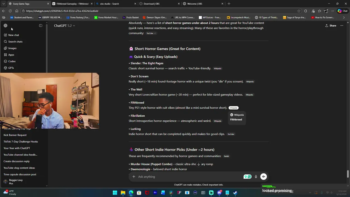Click the Reddit source chip
Viewport: 350px width, 197px height.
(226, 156)
